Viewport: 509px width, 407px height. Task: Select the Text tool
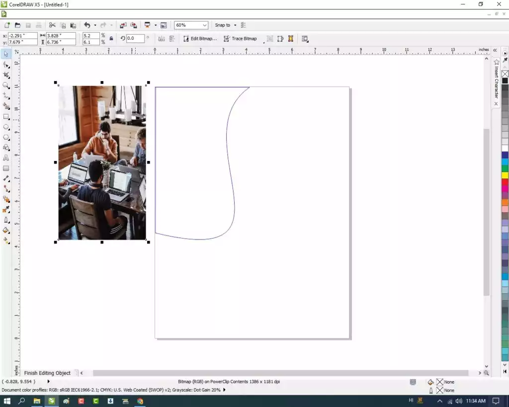(6, 158)
